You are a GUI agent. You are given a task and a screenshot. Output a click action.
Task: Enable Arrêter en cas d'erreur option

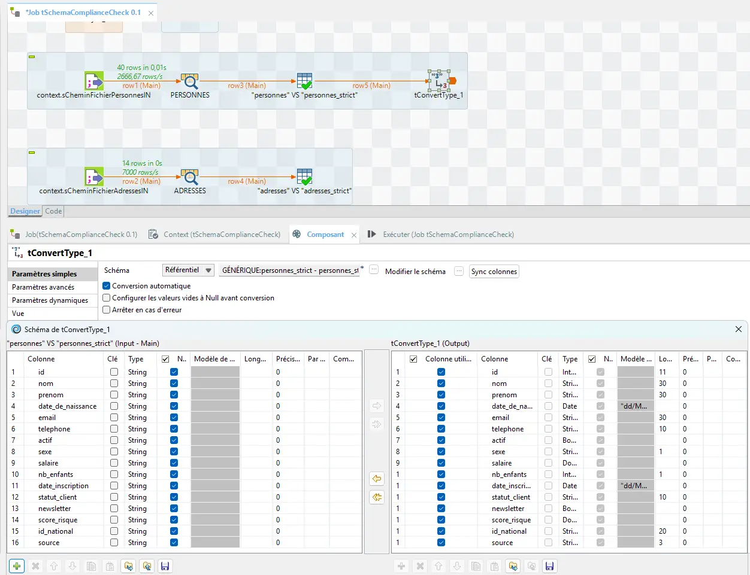(x=107, y=310)
